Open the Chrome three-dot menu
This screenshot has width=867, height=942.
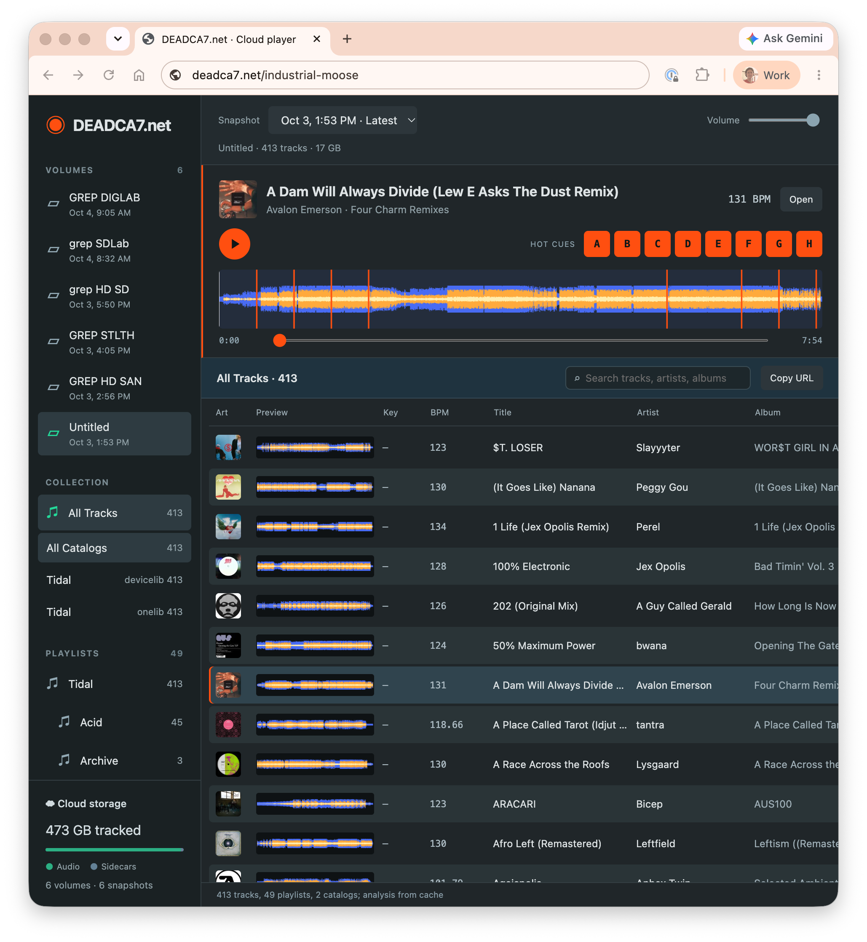819,75
